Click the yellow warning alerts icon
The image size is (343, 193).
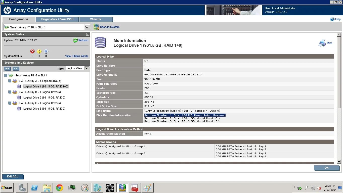[x=39, y=51]
